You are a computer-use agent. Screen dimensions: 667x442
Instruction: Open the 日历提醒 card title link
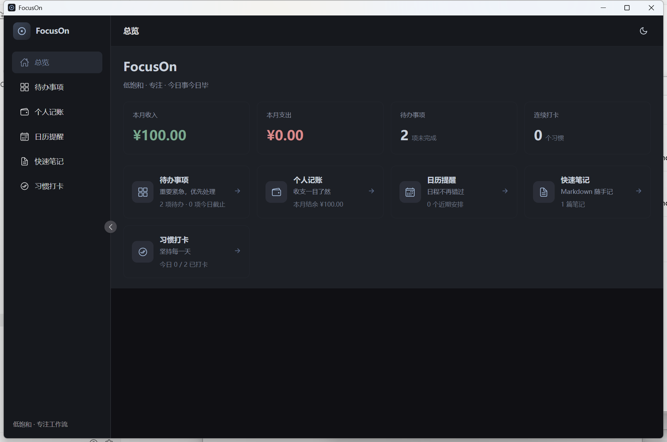tap(441, 180)
